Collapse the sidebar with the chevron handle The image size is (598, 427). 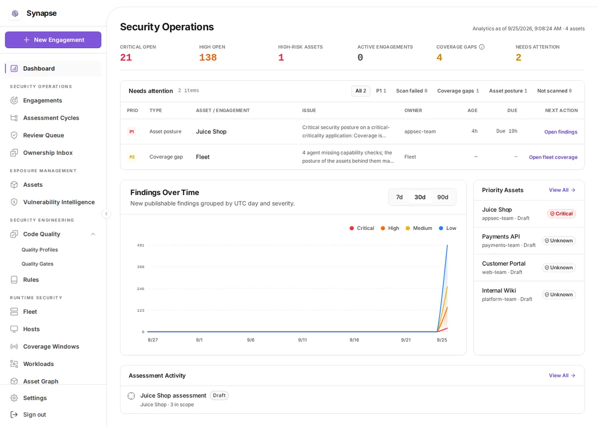point(106,213)
